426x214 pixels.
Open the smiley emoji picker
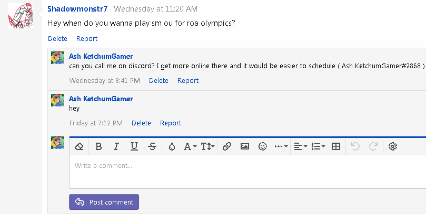coord(263,147)
